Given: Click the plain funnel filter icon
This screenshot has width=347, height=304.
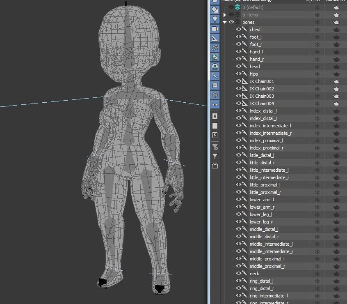Looking at the screenshot, I should click(x=215, y=156).
